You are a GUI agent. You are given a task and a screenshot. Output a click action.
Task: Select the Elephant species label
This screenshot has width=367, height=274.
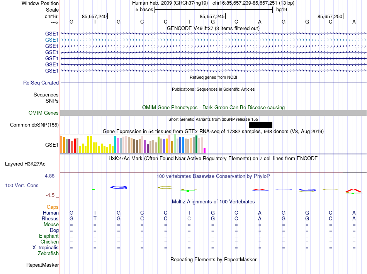click(49, 236)
